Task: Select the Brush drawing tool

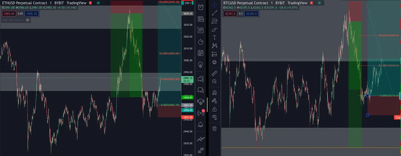Action: 214,29
